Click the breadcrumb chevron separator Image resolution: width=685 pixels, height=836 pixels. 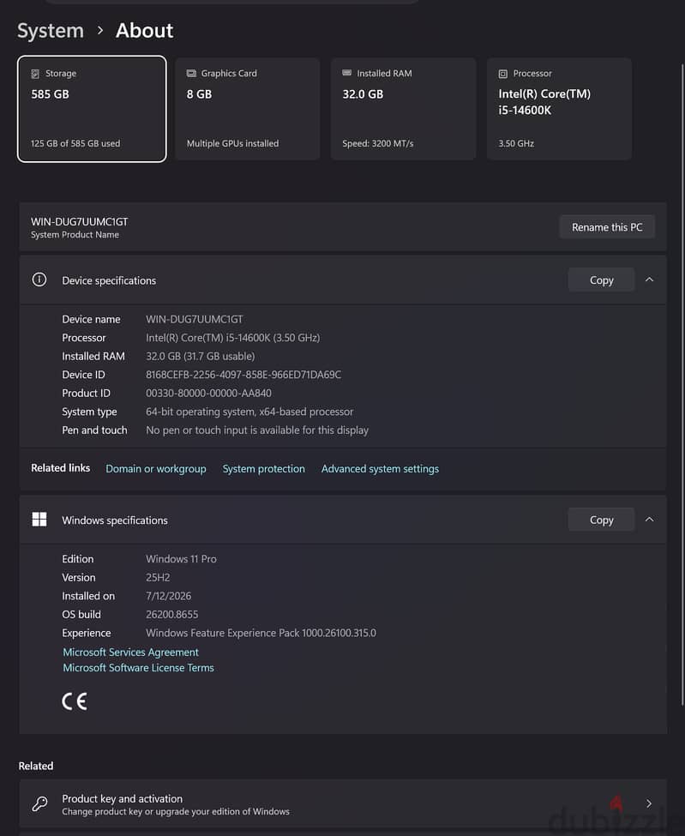pos(100,31)
